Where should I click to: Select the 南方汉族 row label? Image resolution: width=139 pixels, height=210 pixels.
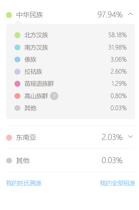[36, 48]
